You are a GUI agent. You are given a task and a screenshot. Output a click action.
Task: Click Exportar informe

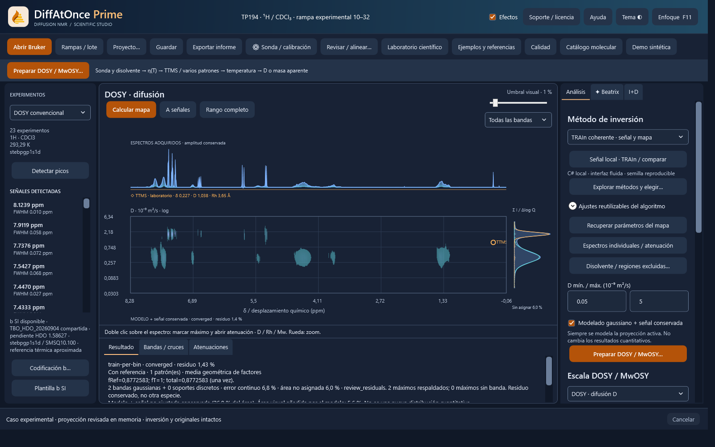pyautogui.click(x=214, y=47)
